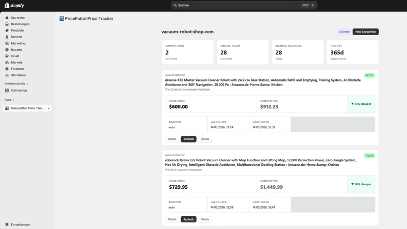Open Details for dreame X50 competitor

[172, 139]
